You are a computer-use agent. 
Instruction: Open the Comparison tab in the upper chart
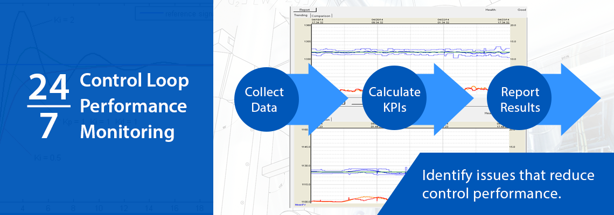coord(321,16)
